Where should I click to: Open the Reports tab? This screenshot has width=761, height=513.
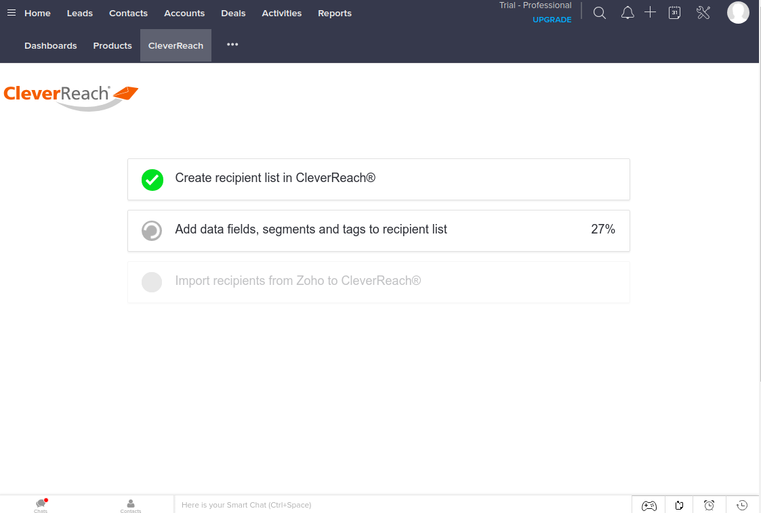(x=334, y=13)
